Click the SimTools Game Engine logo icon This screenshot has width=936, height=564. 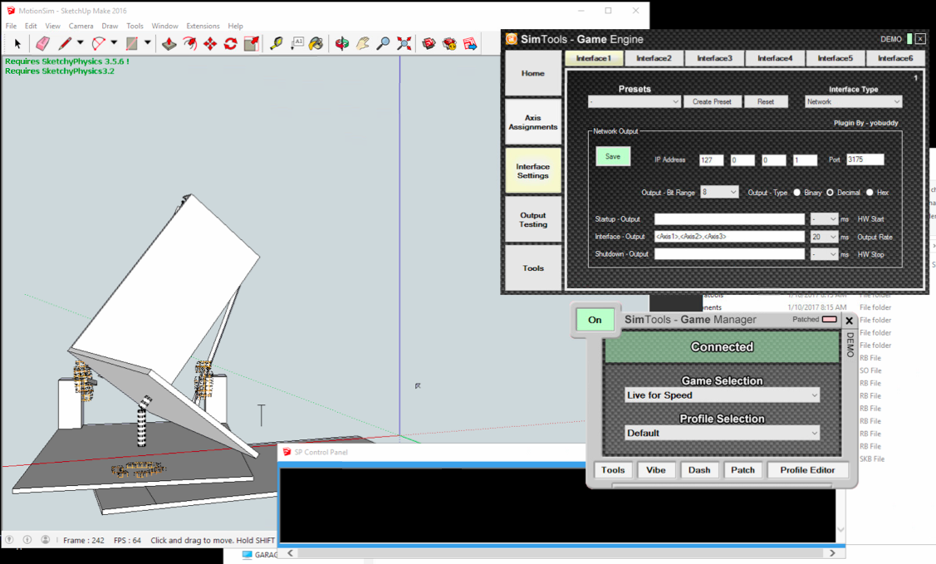[512, 39]
